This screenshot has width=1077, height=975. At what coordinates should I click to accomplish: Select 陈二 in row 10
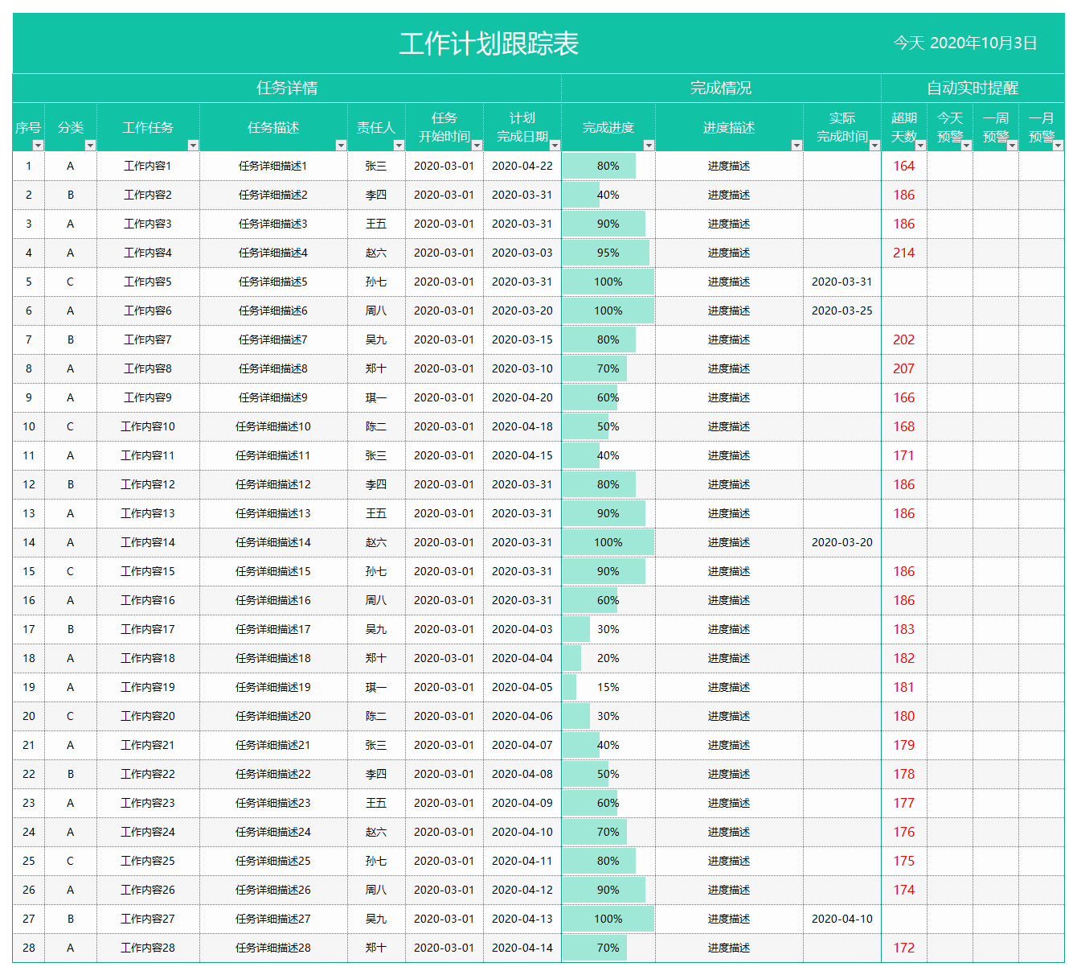coord(376,426)
